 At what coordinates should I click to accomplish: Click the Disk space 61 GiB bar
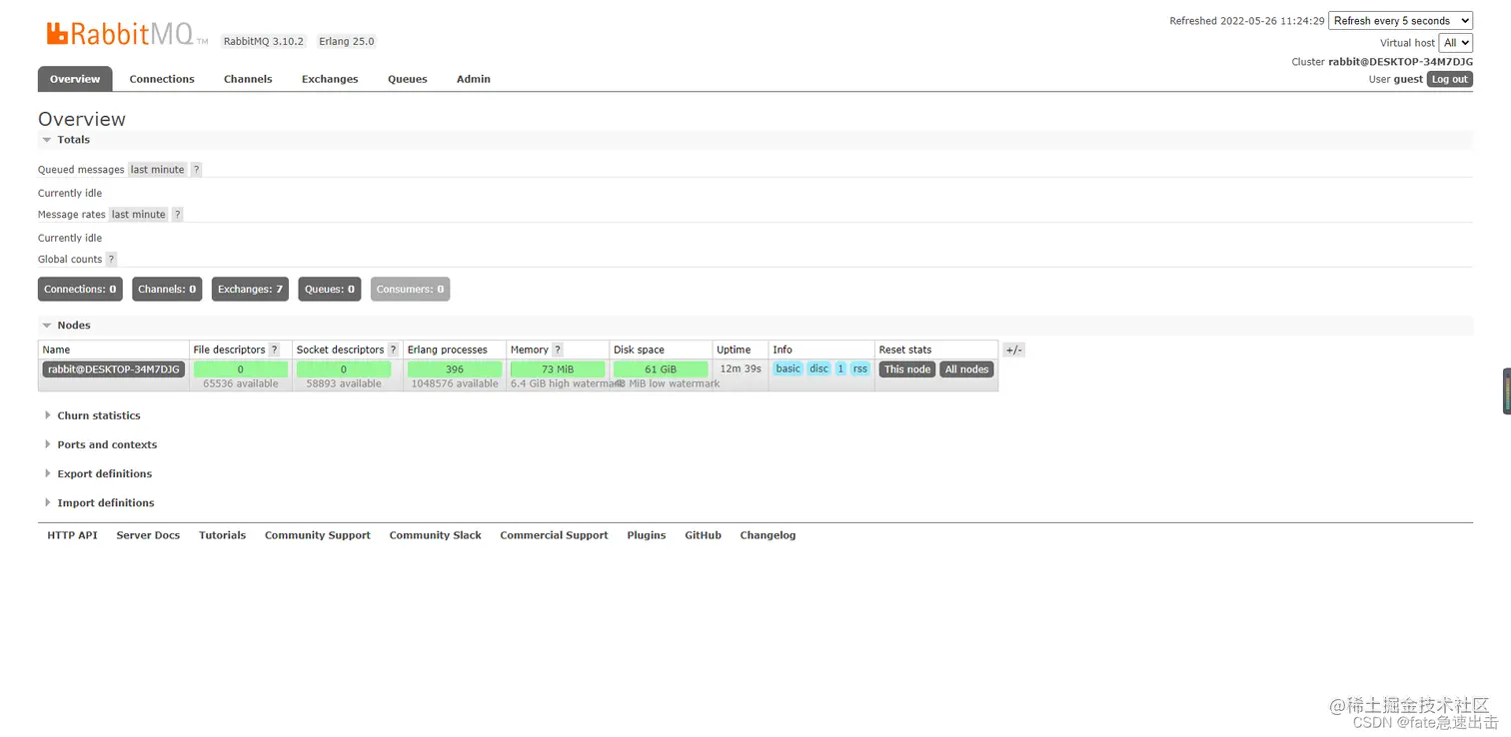tap(661, 369)
